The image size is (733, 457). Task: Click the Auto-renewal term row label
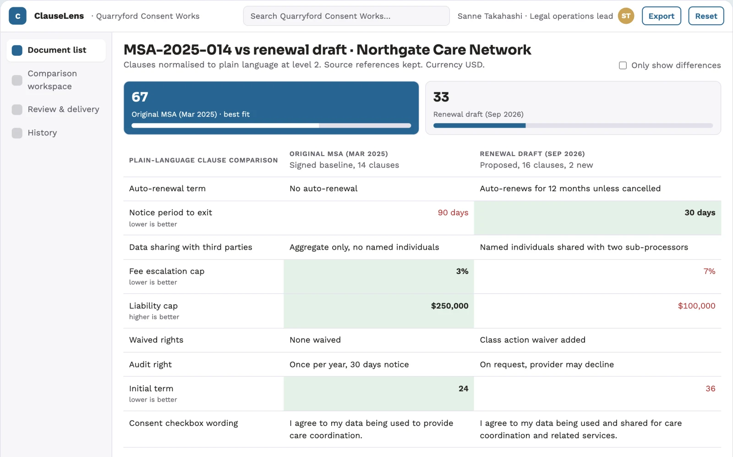click(x=167, y=189)
